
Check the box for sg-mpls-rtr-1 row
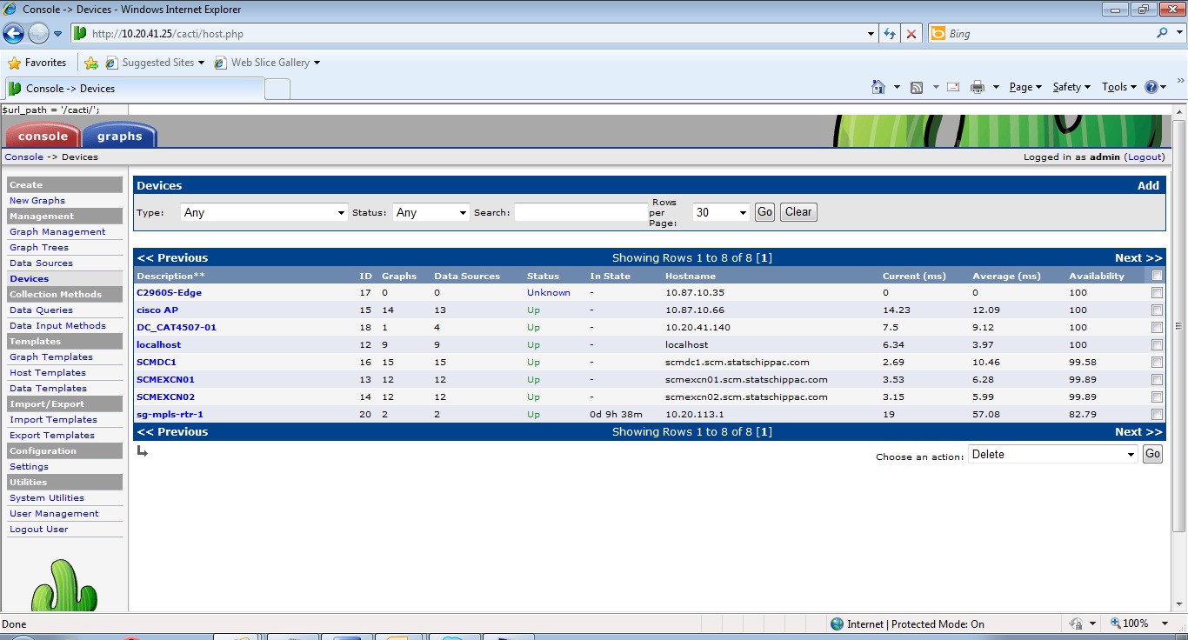click(1157, 415)
